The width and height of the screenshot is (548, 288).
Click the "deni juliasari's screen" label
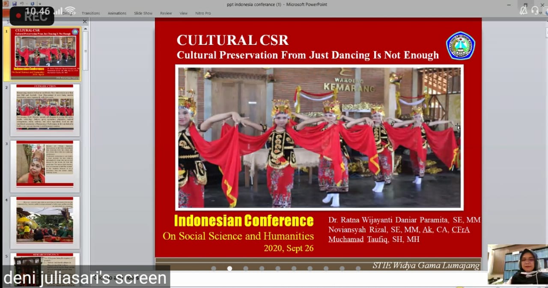coord(85,278)
